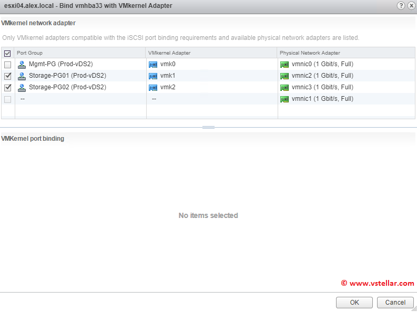The width and height of the screenshot is (417, 312).
Task: Click the dialog resize grip corner
Action: (414, 309)
